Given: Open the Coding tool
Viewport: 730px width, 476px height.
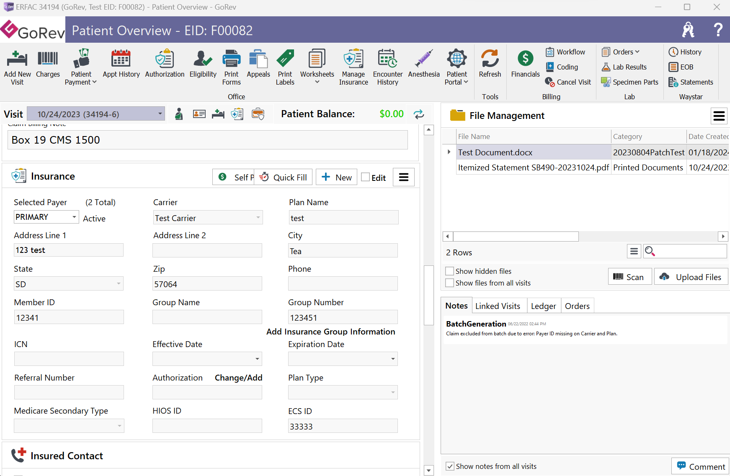Looking at the screenshot, I should click(x=562, y=67).
